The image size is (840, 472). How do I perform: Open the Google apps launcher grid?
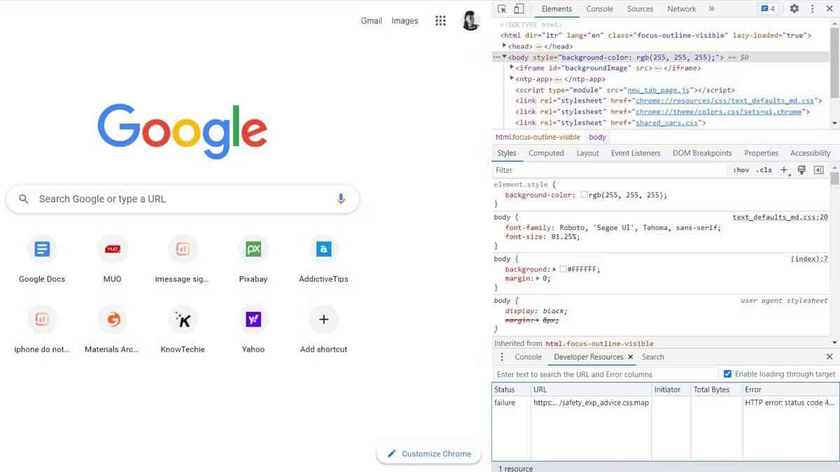(440, 20)
